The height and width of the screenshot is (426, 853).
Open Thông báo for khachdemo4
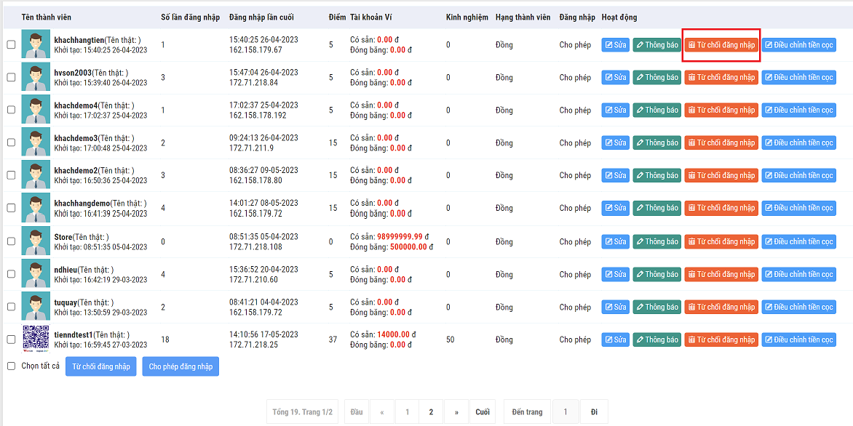tap(656, 110)
